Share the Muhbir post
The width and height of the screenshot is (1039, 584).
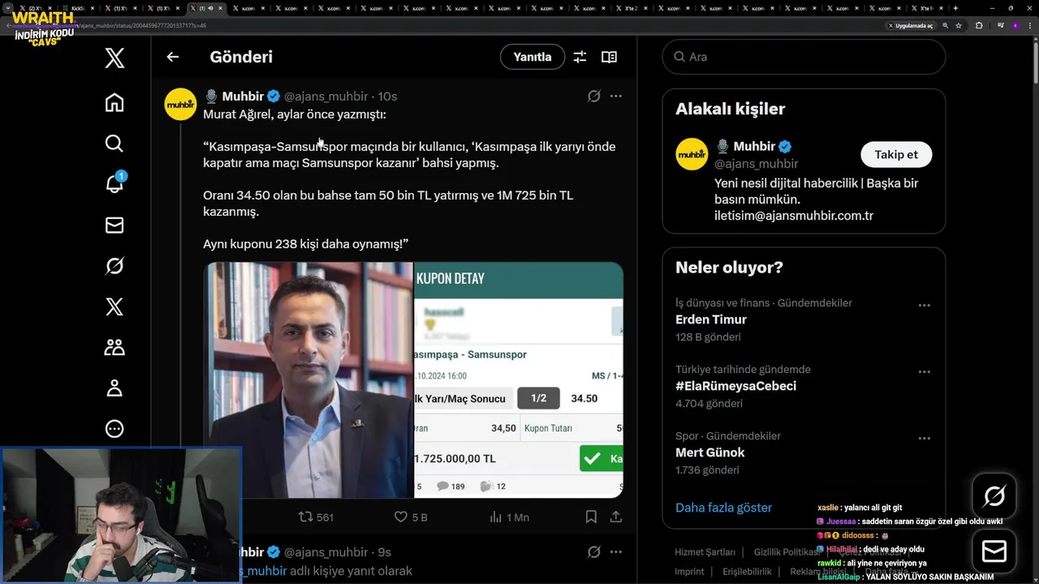pyautogui.click(x=616, y=517)
